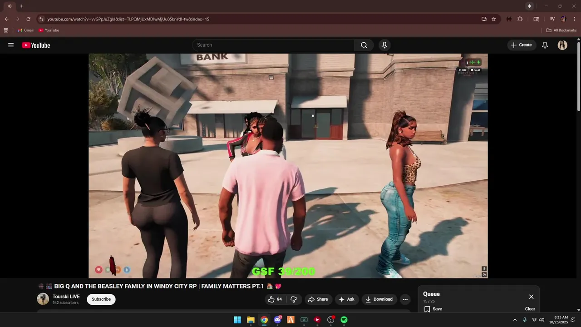Clear the queue
Viewport: 581px width, 327px height.
pos(530,309)
